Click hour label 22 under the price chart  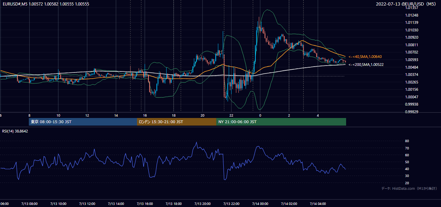231,116
